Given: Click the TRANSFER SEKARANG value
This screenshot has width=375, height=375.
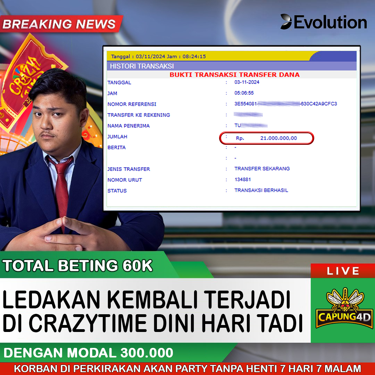Looking at the screenshot, I should click(x=262, y=169).
